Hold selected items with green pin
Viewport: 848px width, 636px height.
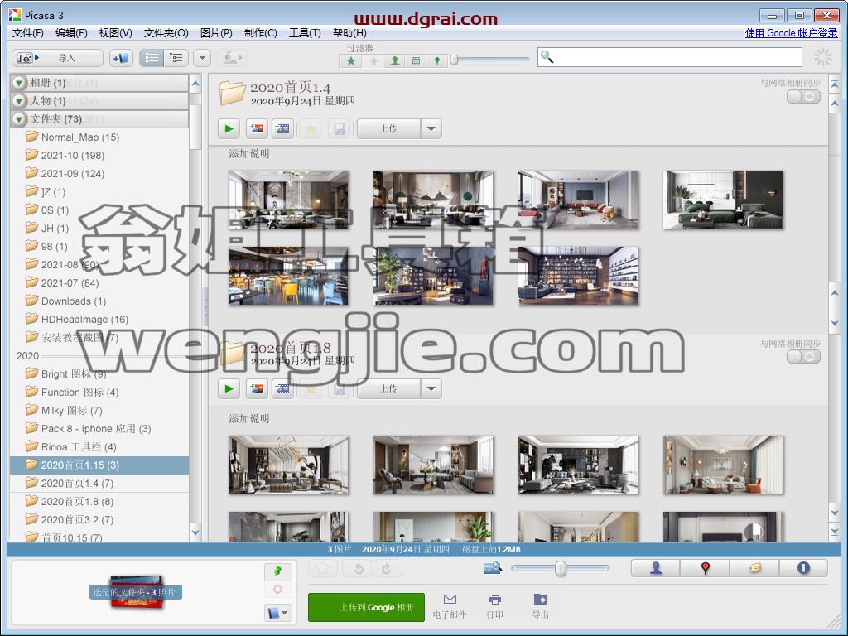click(278, 571)
